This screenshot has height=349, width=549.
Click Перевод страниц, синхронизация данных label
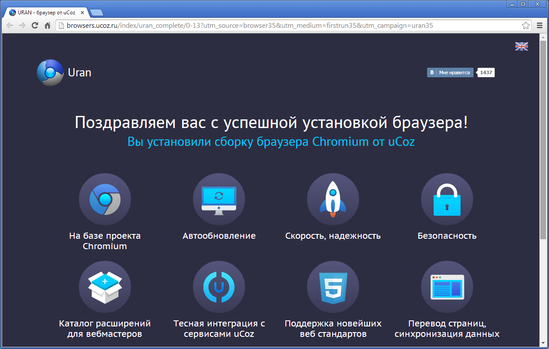447,329
